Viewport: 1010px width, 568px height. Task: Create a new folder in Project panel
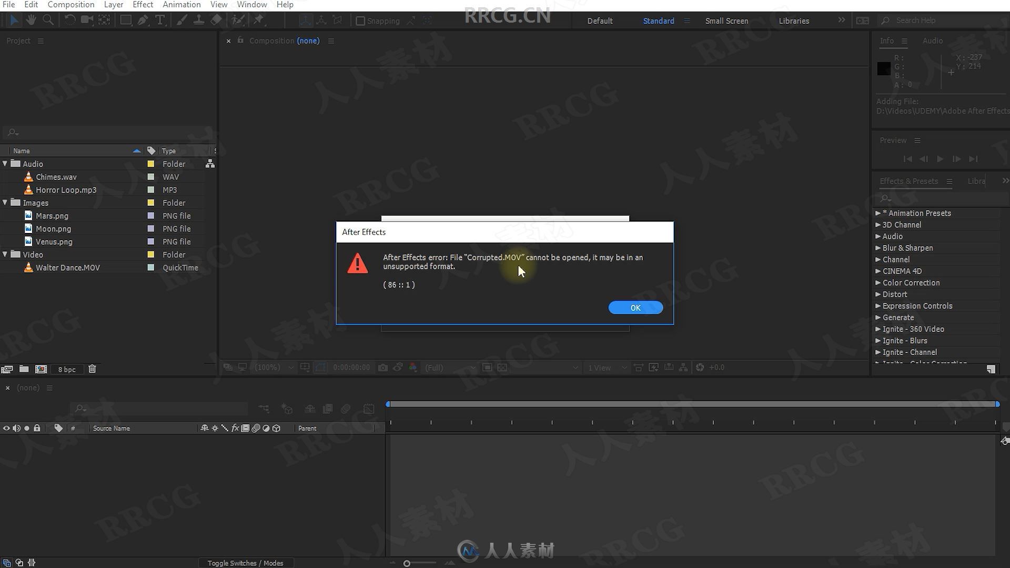tap(24, 369)
